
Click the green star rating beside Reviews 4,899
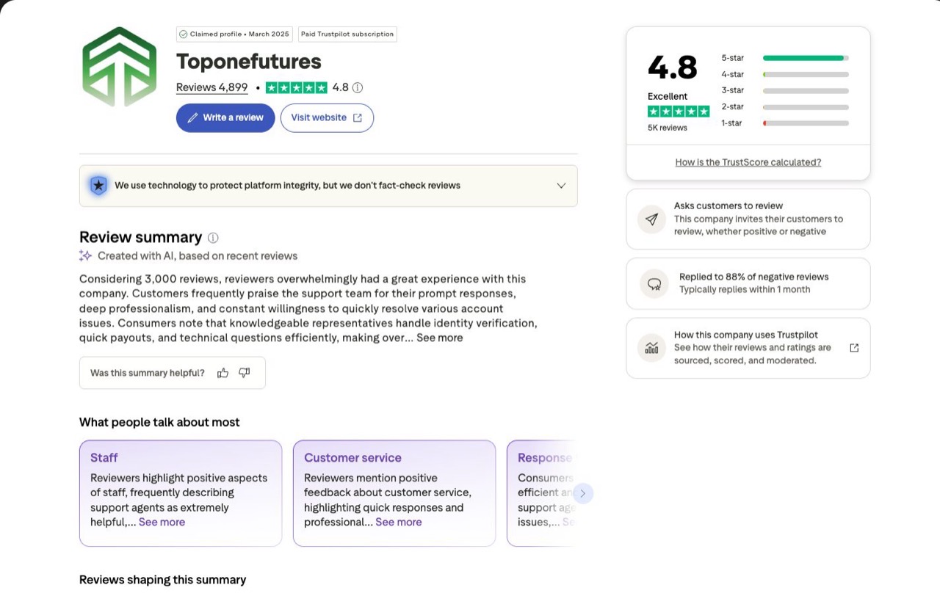point(296,87)
